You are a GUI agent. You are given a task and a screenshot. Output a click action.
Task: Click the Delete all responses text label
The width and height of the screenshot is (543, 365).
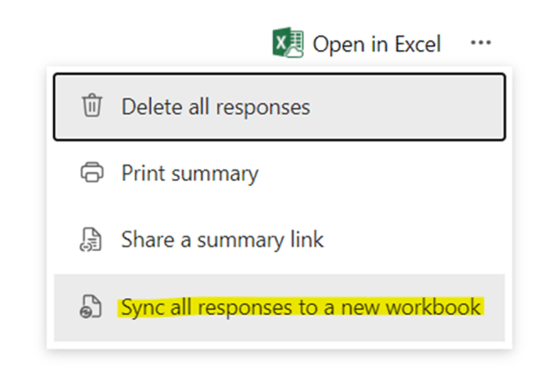[x=216, y=107]
